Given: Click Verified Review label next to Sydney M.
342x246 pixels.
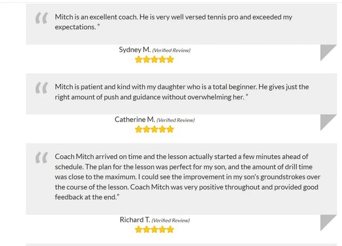Looking at the screenshot, I should point(172,50).
